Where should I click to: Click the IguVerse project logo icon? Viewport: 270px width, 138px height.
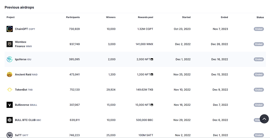pos(9,59)
